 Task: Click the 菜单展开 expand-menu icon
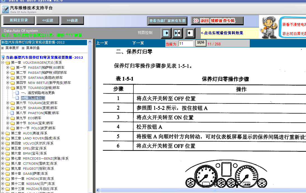3,48
